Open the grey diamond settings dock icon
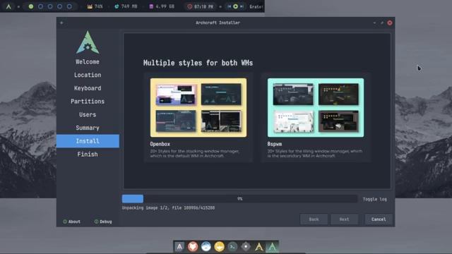Image resolution: width=452 pixels, height=254 pixels. click(246, 247)
